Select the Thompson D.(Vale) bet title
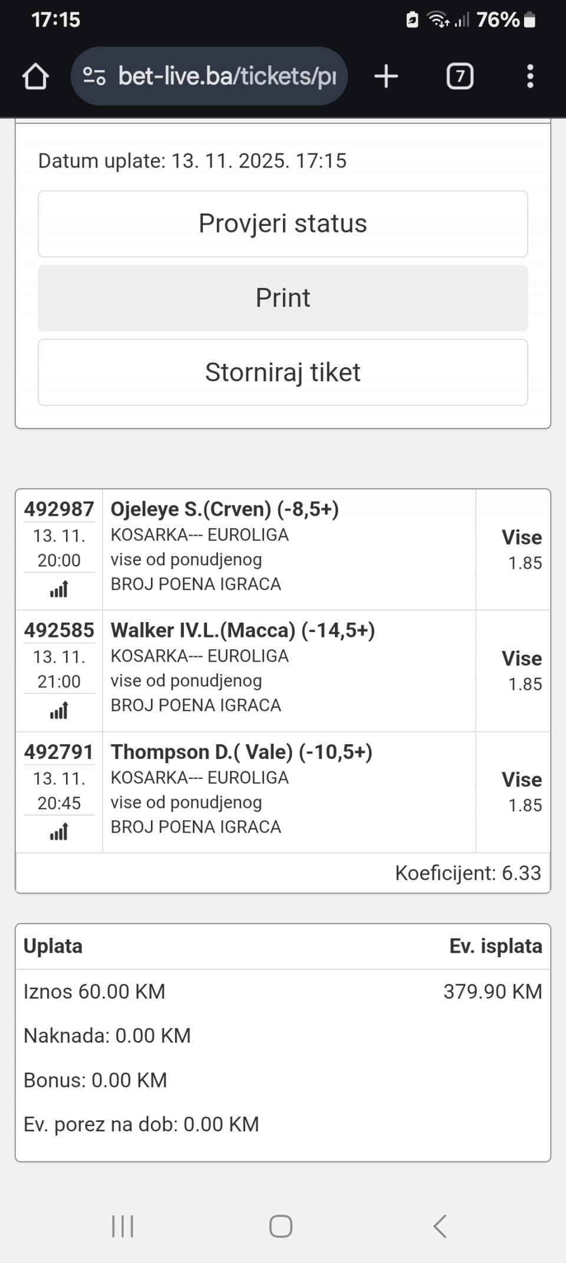Screen dimensions: 566x1263 241,752
